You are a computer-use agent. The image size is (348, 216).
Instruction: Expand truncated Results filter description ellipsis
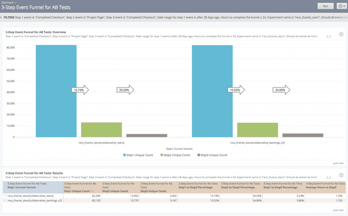pyautogui.click(x=329, y=177)
